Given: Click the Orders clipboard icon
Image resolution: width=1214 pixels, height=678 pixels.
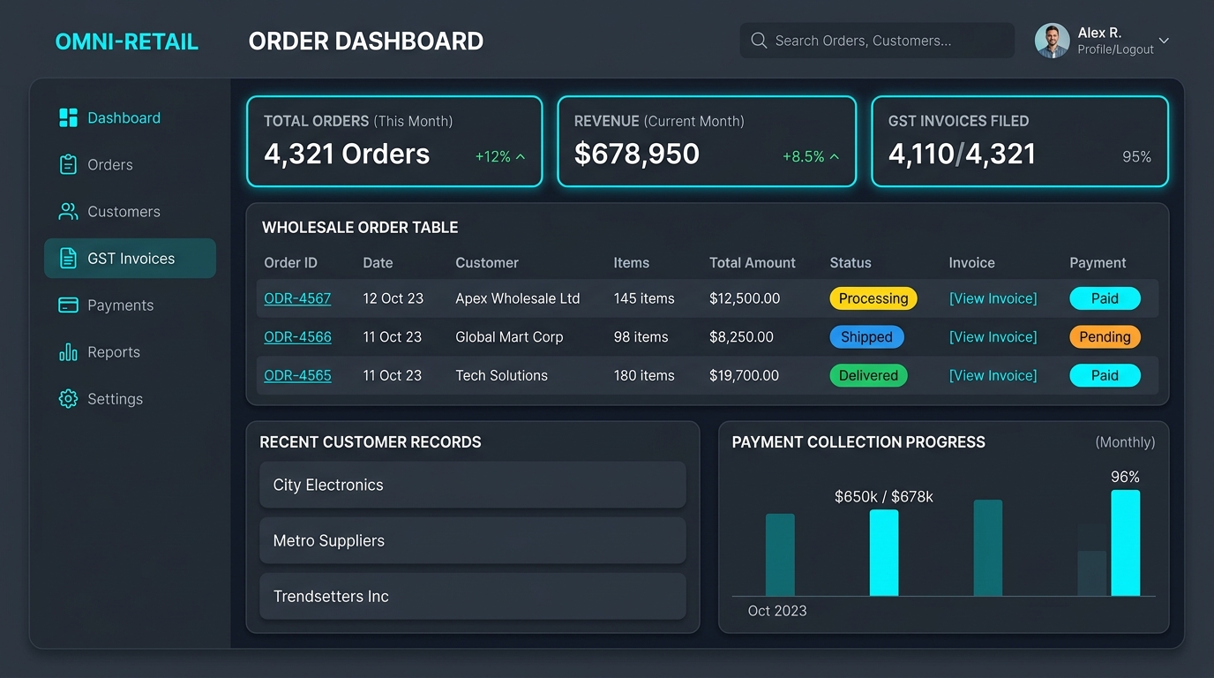Looking at the screenshot, I should (x=68, y=164).
